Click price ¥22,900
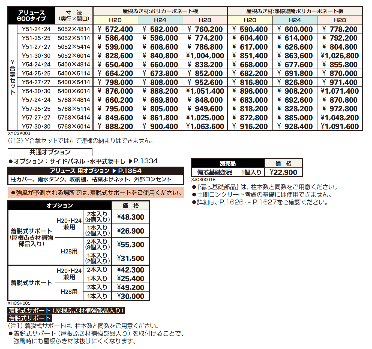The image size is (372, 349). pos(283,172)
